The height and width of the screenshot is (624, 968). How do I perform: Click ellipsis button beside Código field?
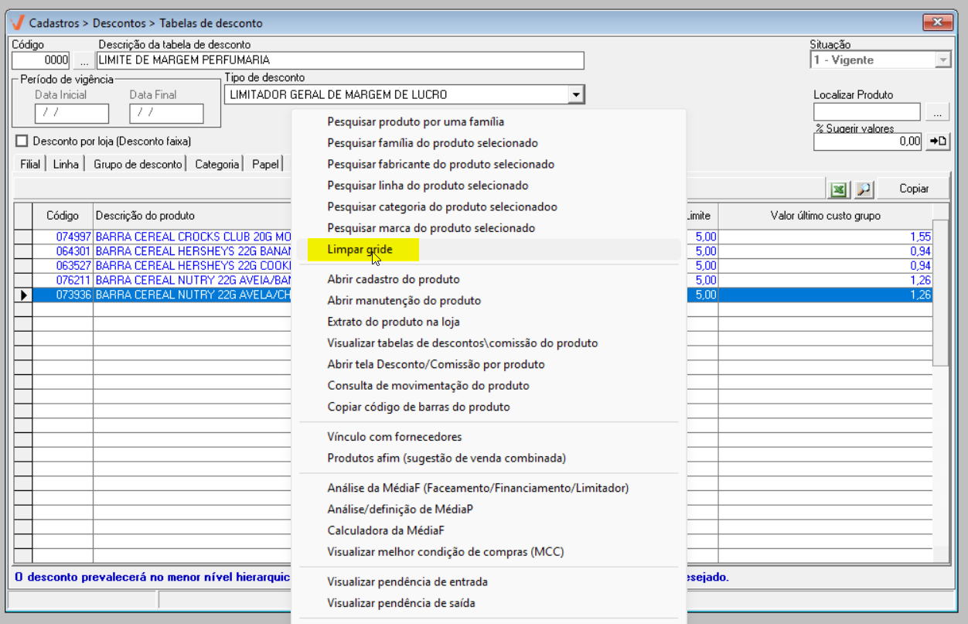(84, 60)
